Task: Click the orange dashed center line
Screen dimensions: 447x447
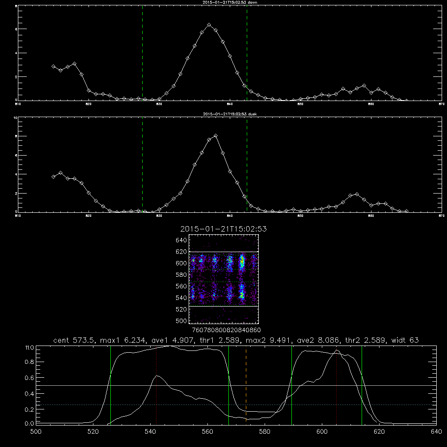Action: coord(246,385)
